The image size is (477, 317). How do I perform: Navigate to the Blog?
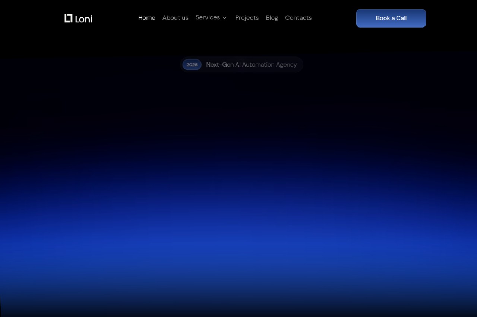(272, 18)
